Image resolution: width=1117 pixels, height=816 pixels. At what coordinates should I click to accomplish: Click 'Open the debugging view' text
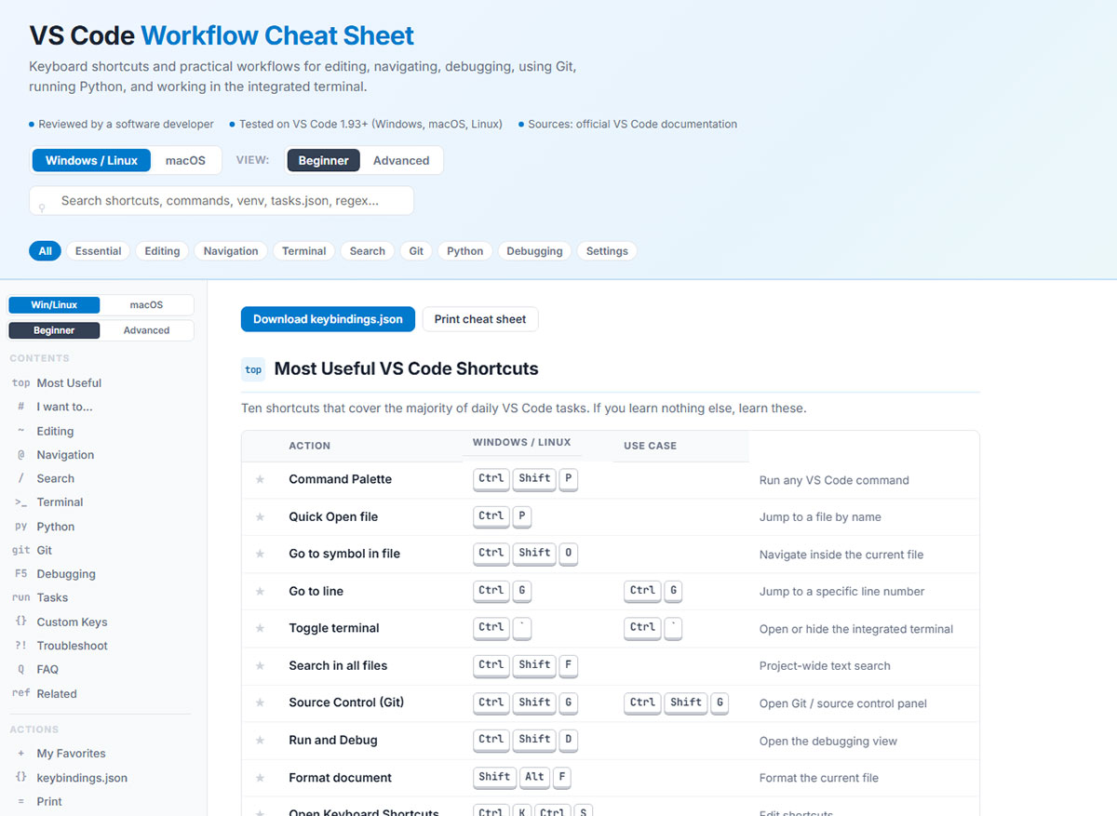828,741
